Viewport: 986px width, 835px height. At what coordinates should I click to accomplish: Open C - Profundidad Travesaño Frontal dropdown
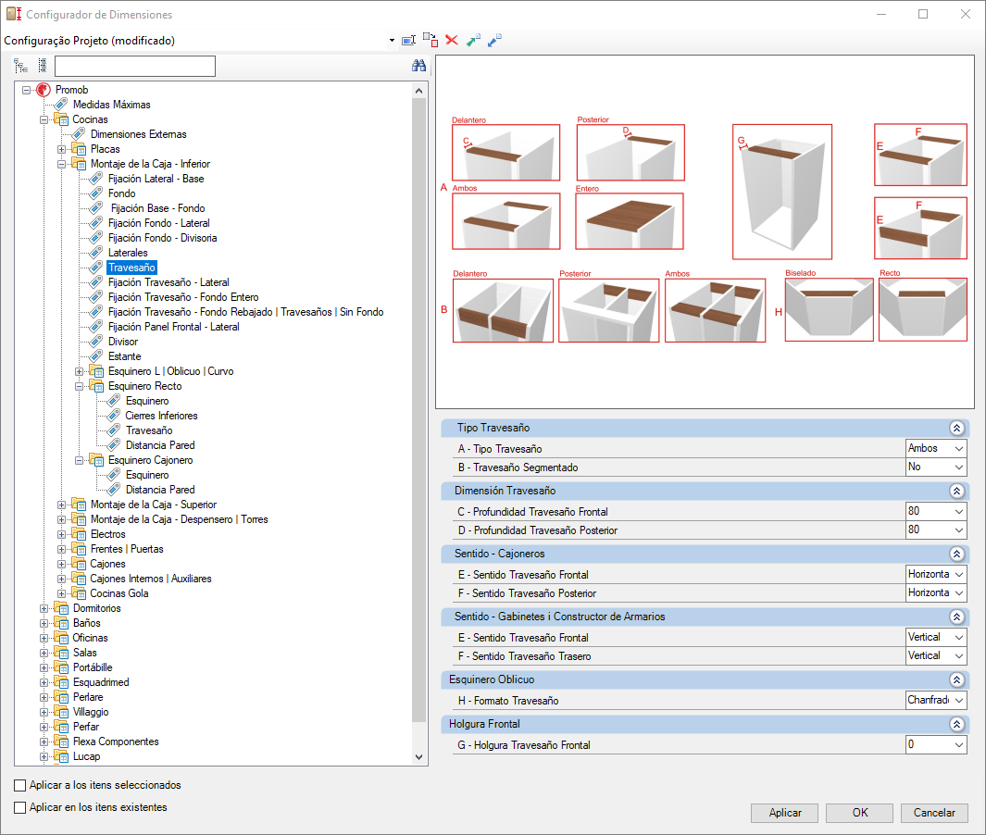959,511
